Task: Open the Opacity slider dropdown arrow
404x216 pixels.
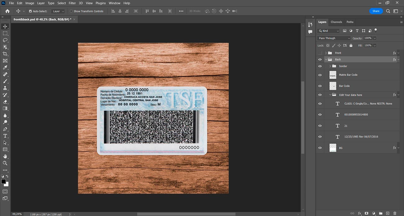Action: coord(374,38)
